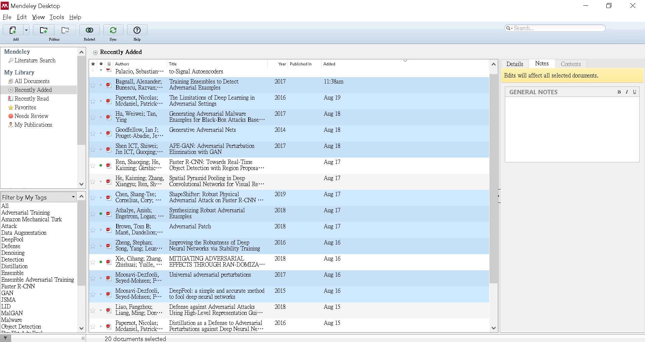Open PDF icon of Chen ShapeShifter paper
The image size is (645, 342).
click(109, 197)
